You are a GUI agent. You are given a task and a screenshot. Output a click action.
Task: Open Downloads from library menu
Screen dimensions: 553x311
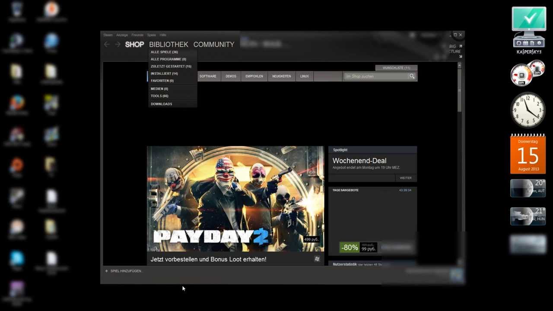[161, 104]
